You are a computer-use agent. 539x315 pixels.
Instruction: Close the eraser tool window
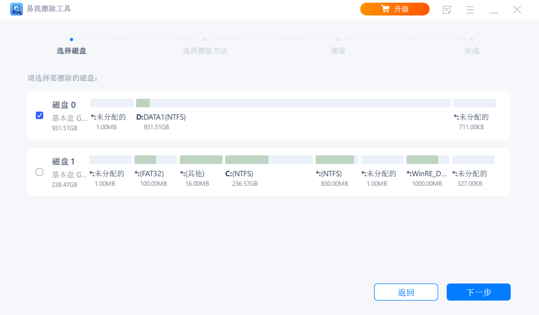pos(517,10)
